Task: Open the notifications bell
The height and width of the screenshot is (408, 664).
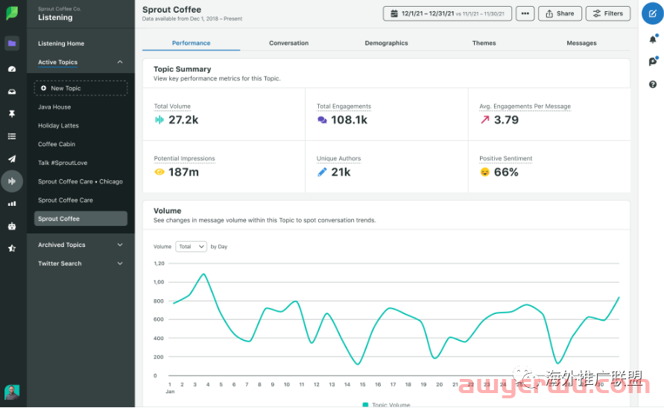Action: tap(653, 40)
